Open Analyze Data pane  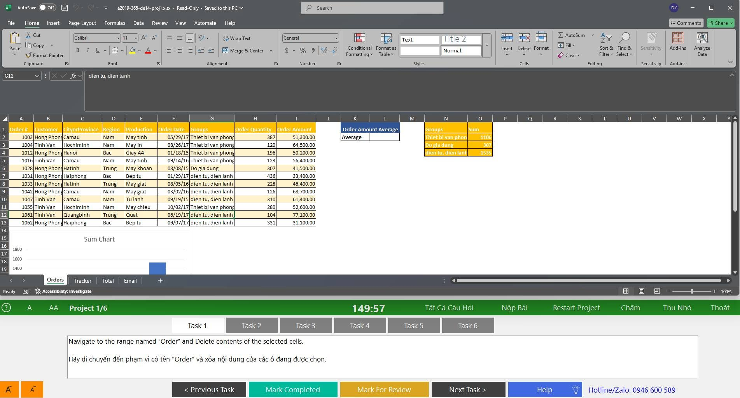pyautogui.click(x=702, y=45)
